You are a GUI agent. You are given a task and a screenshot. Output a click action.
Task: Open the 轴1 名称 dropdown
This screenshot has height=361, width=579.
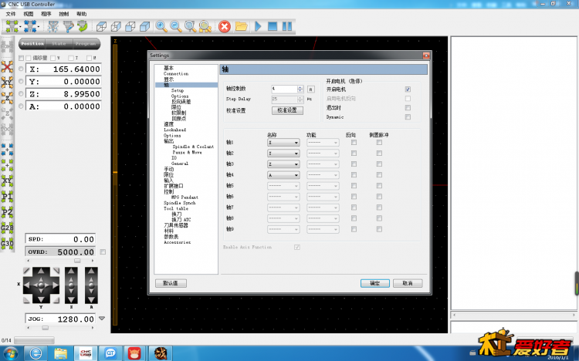[283, 143]
